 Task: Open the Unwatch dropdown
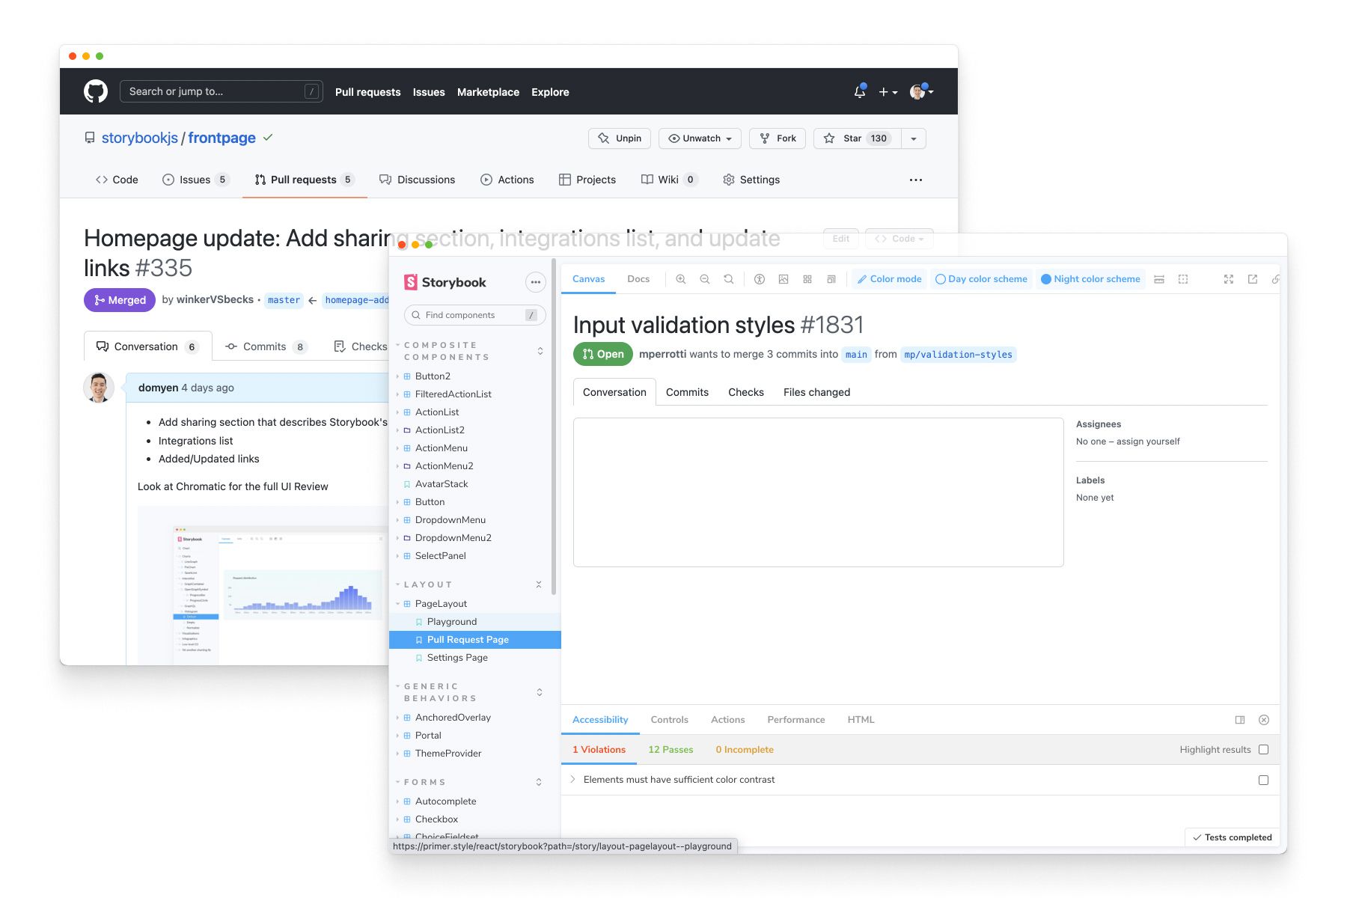700,138
